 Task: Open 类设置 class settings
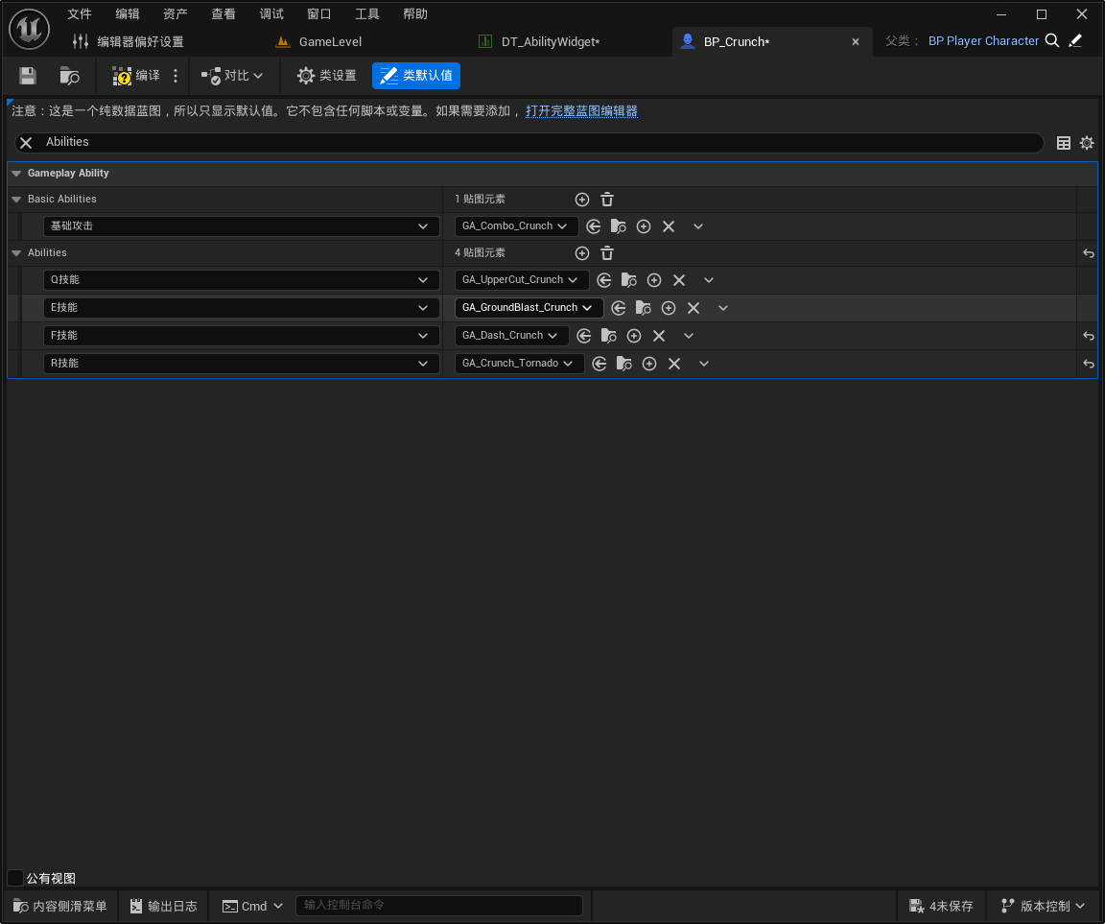tap(326, 76)
